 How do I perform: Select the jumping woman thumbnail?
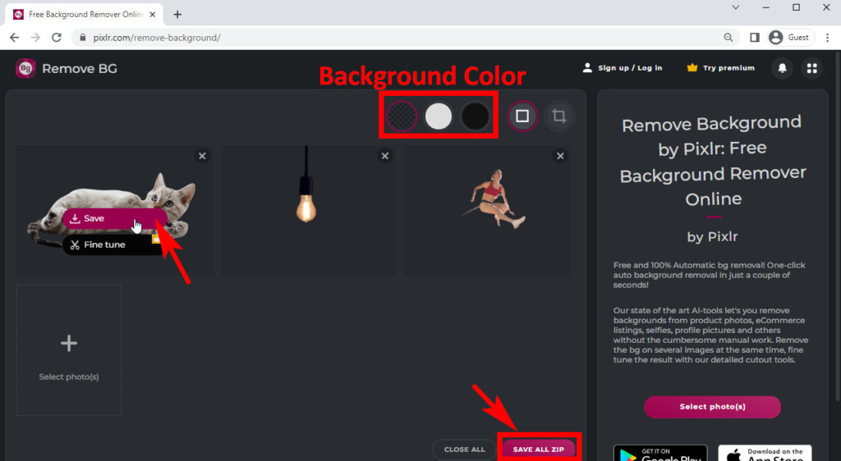coord(487,211)
